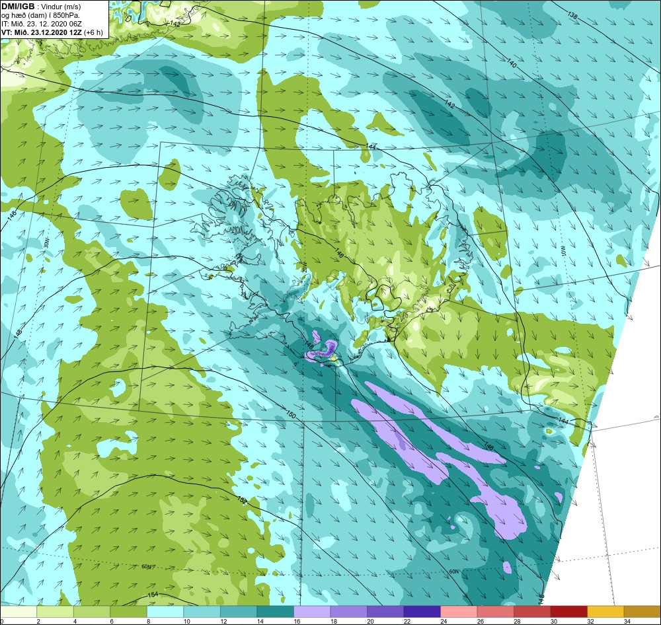The height and width of the screenshot is (625, 661).
Task: Choose the light turquoise 10–12 m/s legend swatch
Action: (x=202, y=611)
